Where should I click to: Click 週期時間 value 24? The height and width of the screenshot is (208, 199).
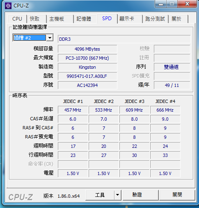pyautogui.click(x=165, y=146)
